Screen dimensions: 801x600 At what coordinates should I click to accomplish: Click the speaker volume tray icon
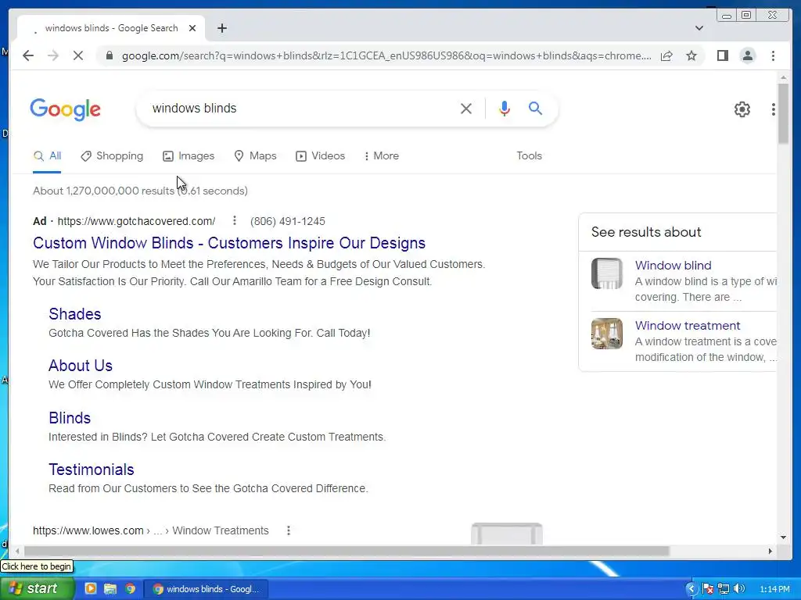739,589
